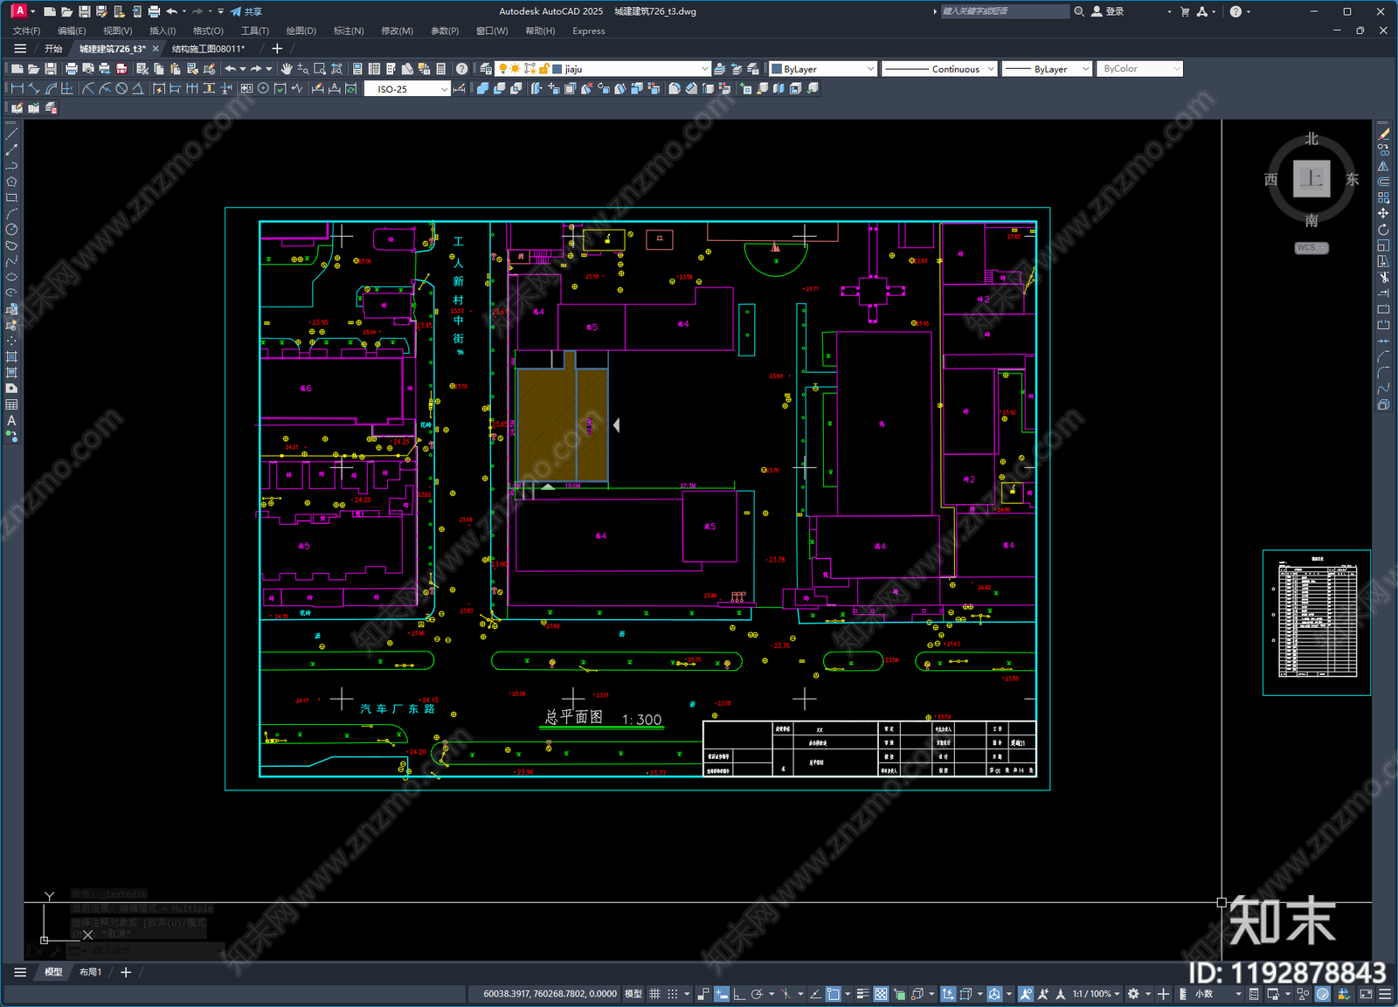Open the jiaju layer dropdown
This screenshot has width=1398, height=1007.
coord(704,69)
